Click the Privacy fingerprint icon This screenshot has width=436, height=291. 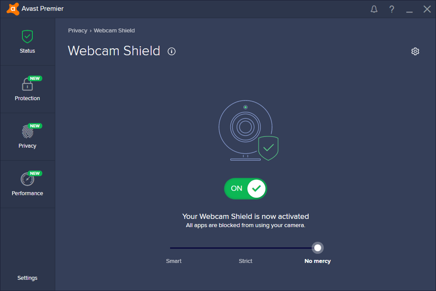coord(27,132)
